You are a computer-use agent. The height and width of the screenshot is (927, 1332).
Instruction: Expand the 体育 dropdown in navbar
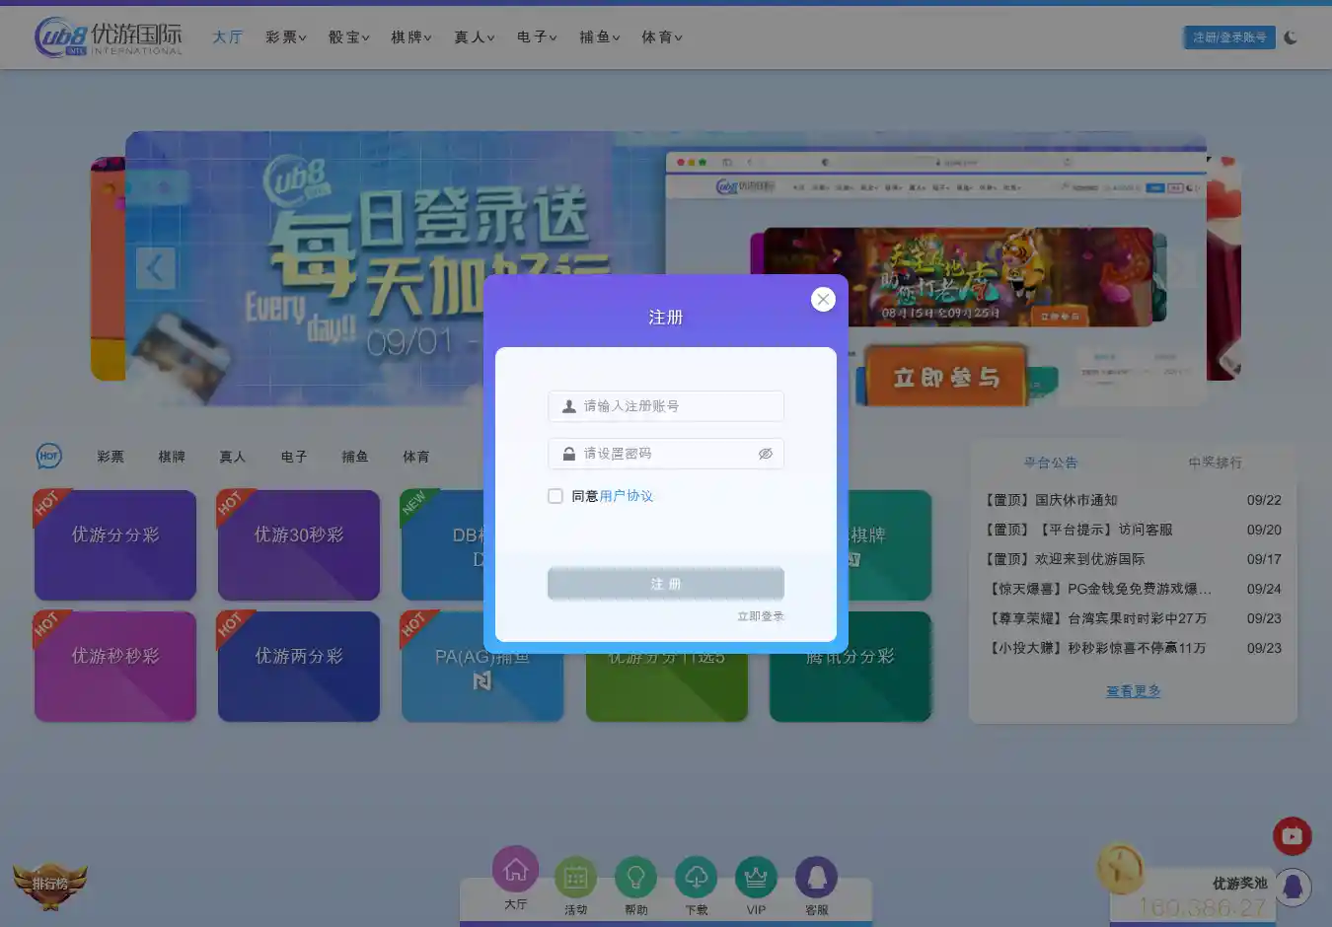point(661,37)
